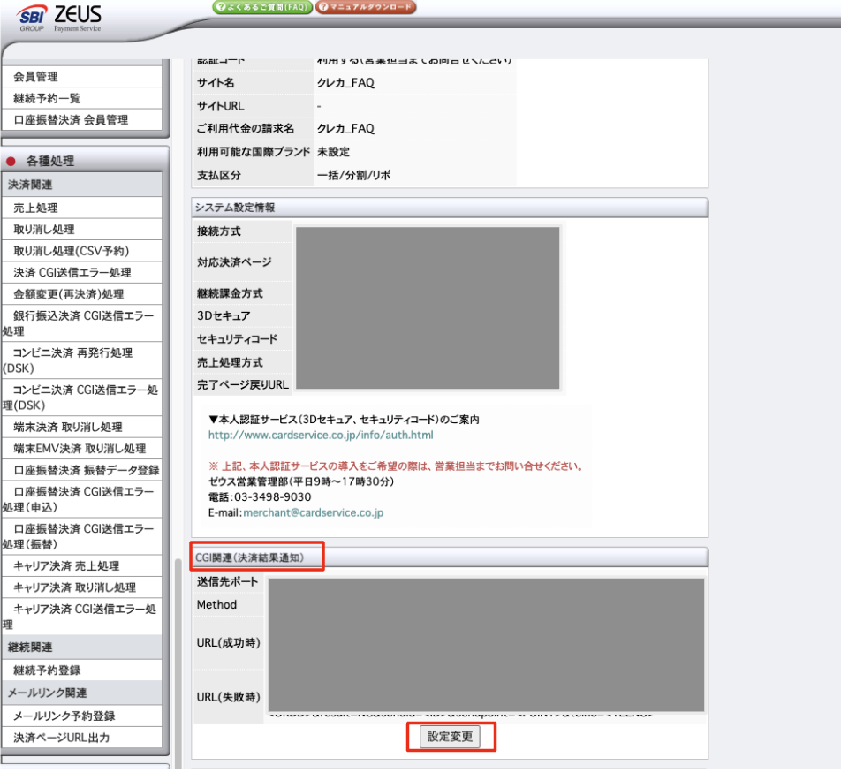Click the phone number 03-3498-9030
Image resolution: width=841 pixels, height=773 pixels.
click(x=272, y=497)
